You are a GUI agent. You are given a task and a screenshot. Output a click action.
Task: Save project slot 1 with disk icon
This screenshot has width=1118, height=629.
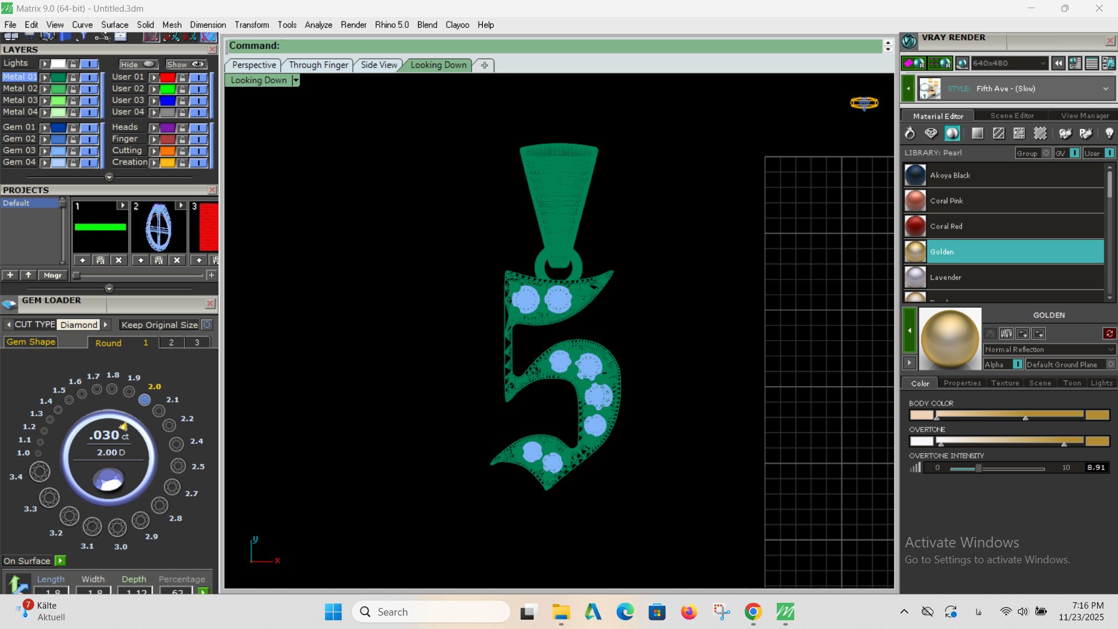tap(100, 260)
